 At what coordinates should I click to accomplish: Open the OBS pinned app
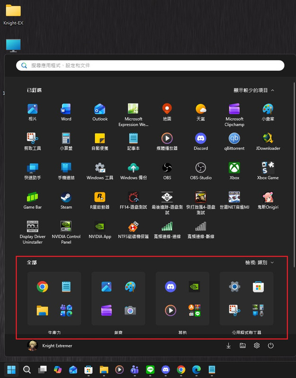pos(167,171)
